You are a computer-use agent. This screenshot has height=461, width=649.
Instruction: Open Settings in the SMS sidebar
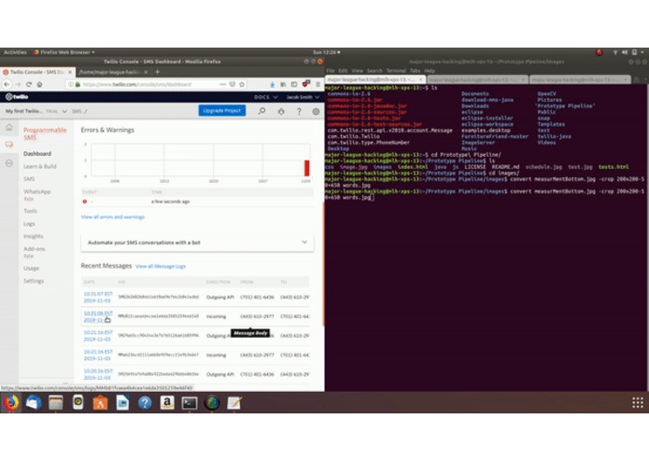[34, 281]
